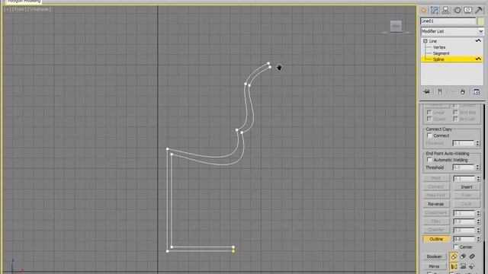This screenshot has width=488, height=274.
Task: Select Boolean Intersection icon
Action: tap(472, 256)
